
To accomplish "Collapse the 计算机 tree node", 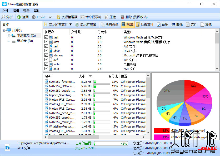I will [4, 30].
